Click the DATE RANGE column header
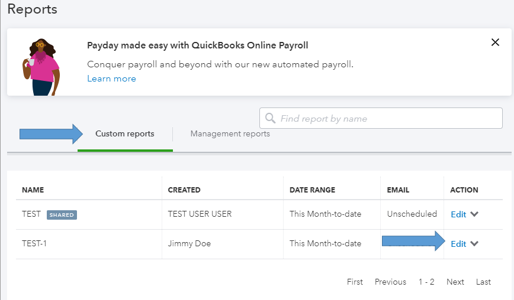This screenshot has height=300, width=514. click(x=312, y=190)
